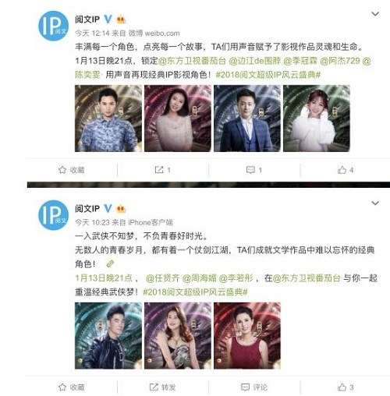Click the crown member badge on second post

pyautogui.click(x=121, y=208)
